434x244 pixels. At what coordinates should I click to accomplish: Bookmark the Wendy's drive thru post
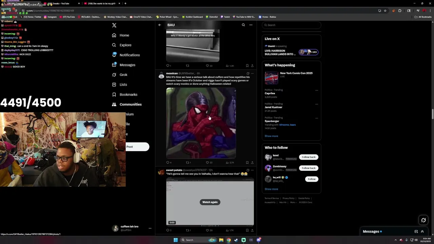point(247,66)
